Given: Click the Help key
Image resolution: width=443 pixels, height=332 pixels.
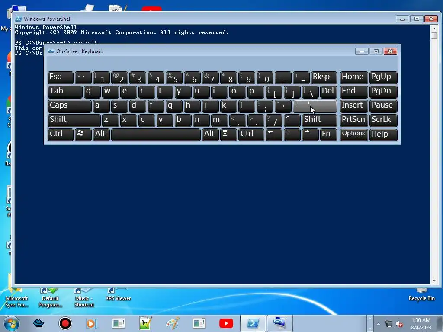Looking at the screenshot, I should pyautogui.click(x=383, y=134).
